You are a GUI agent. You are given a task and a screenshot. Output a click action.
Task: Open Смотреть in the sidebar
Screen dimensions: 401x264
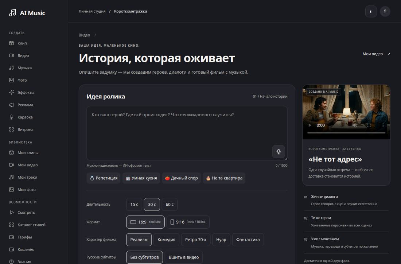[x=22, y=213]
